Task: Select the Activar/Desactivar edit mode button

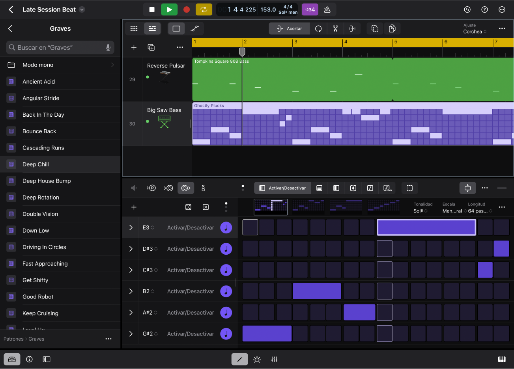Action: tap(282, 188)
